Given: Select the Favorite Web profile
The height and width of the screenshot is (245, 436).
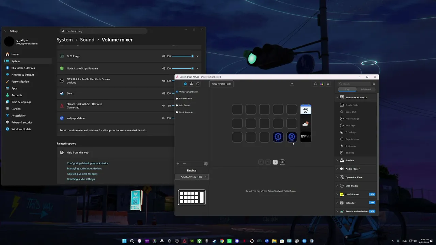Looking at the screenshot, I should tap(184, 99).
